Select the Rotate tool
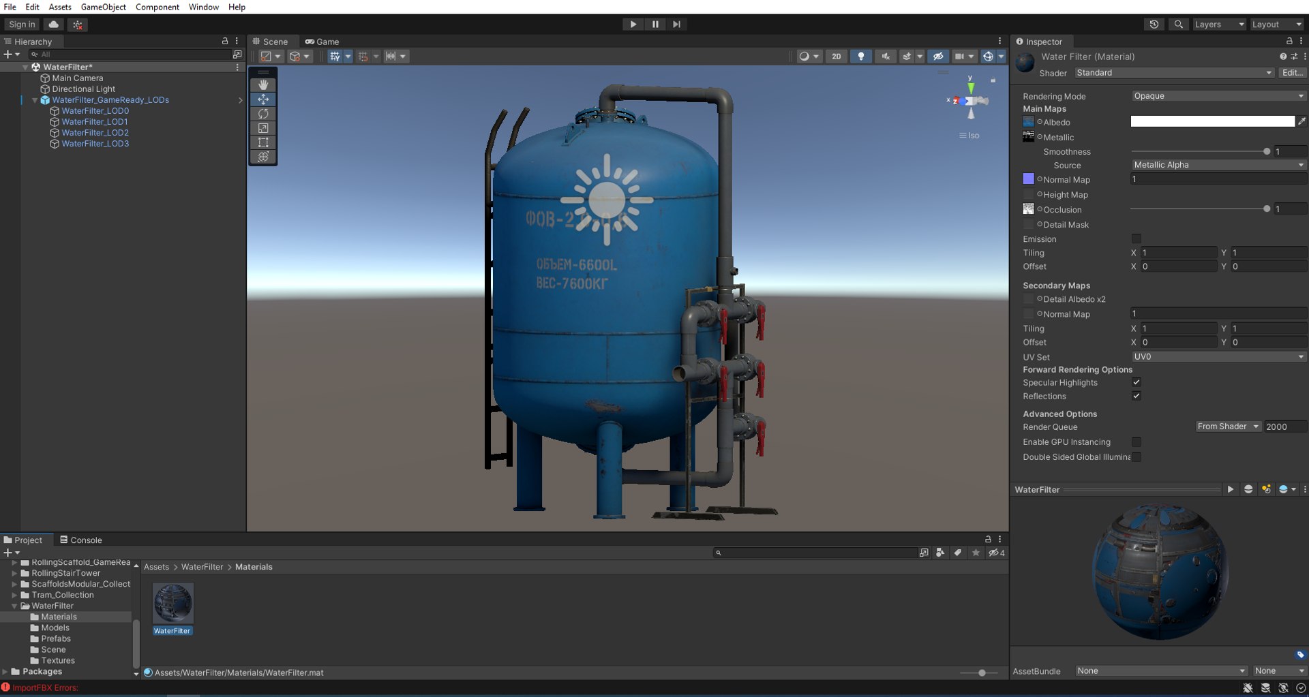The width and height of the screenshot is (1309, 697). coord(263,113)
